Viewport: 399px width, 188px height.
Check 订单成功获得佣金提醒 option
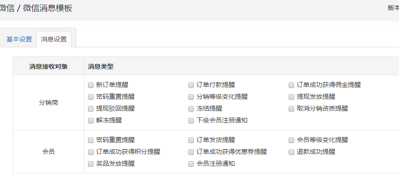point(291,85)
